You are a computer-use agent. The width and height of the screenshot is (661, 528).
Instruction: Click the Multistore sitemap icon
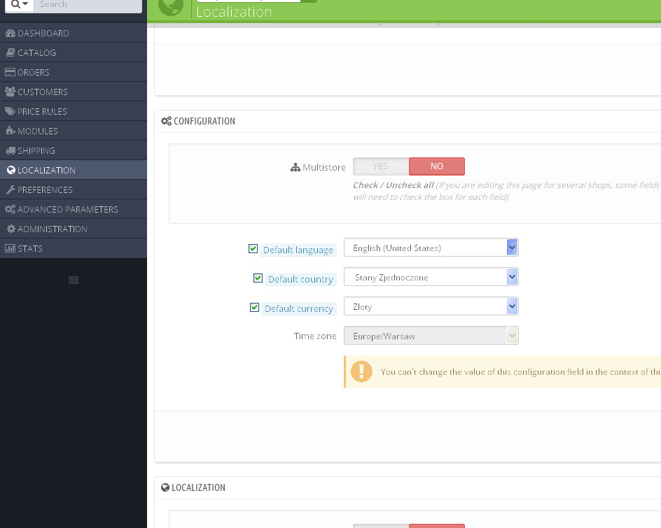click(x=295, y=168)
